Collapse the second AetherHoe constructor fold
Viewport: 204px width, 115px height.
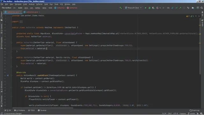click(11, 57)
